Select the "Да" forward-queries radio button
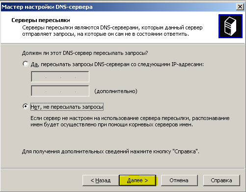 (26, 64)
